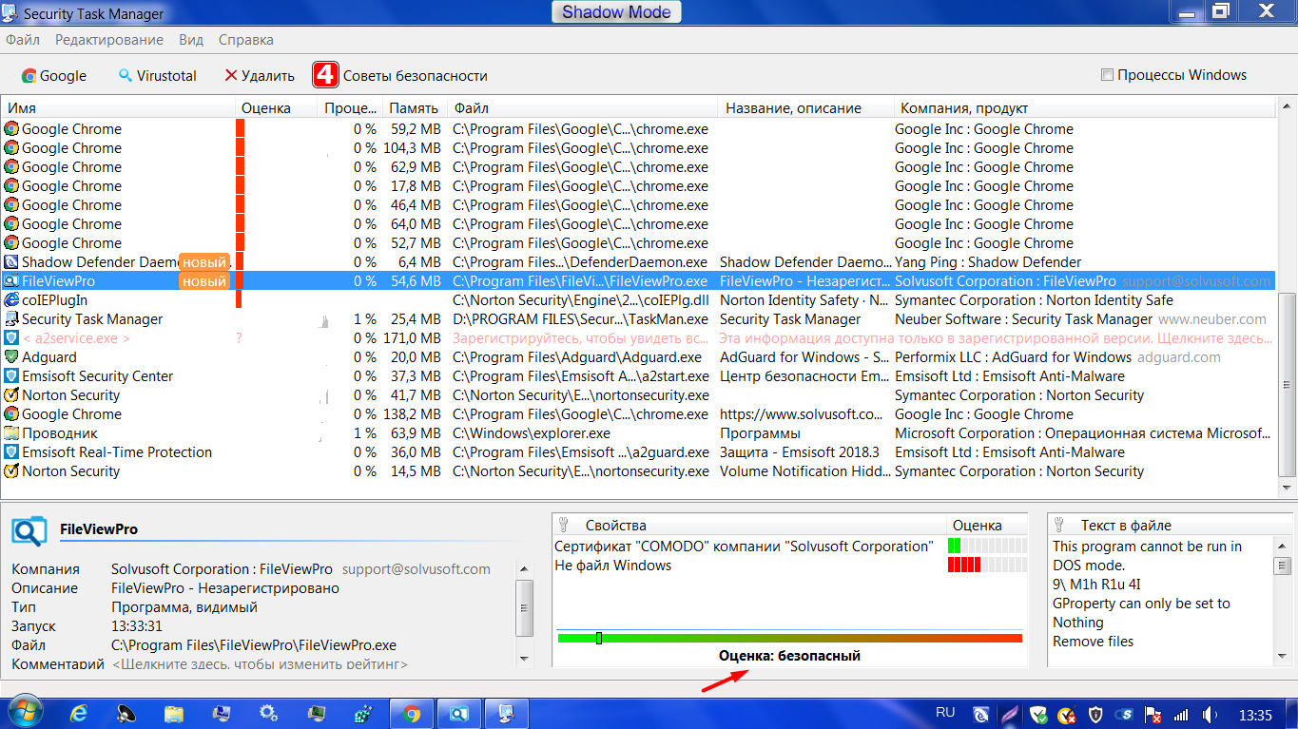This screenshot has height=729, width=1298.
Task: Sort by the Компания, продукт column header
Action: point(1084,108)
